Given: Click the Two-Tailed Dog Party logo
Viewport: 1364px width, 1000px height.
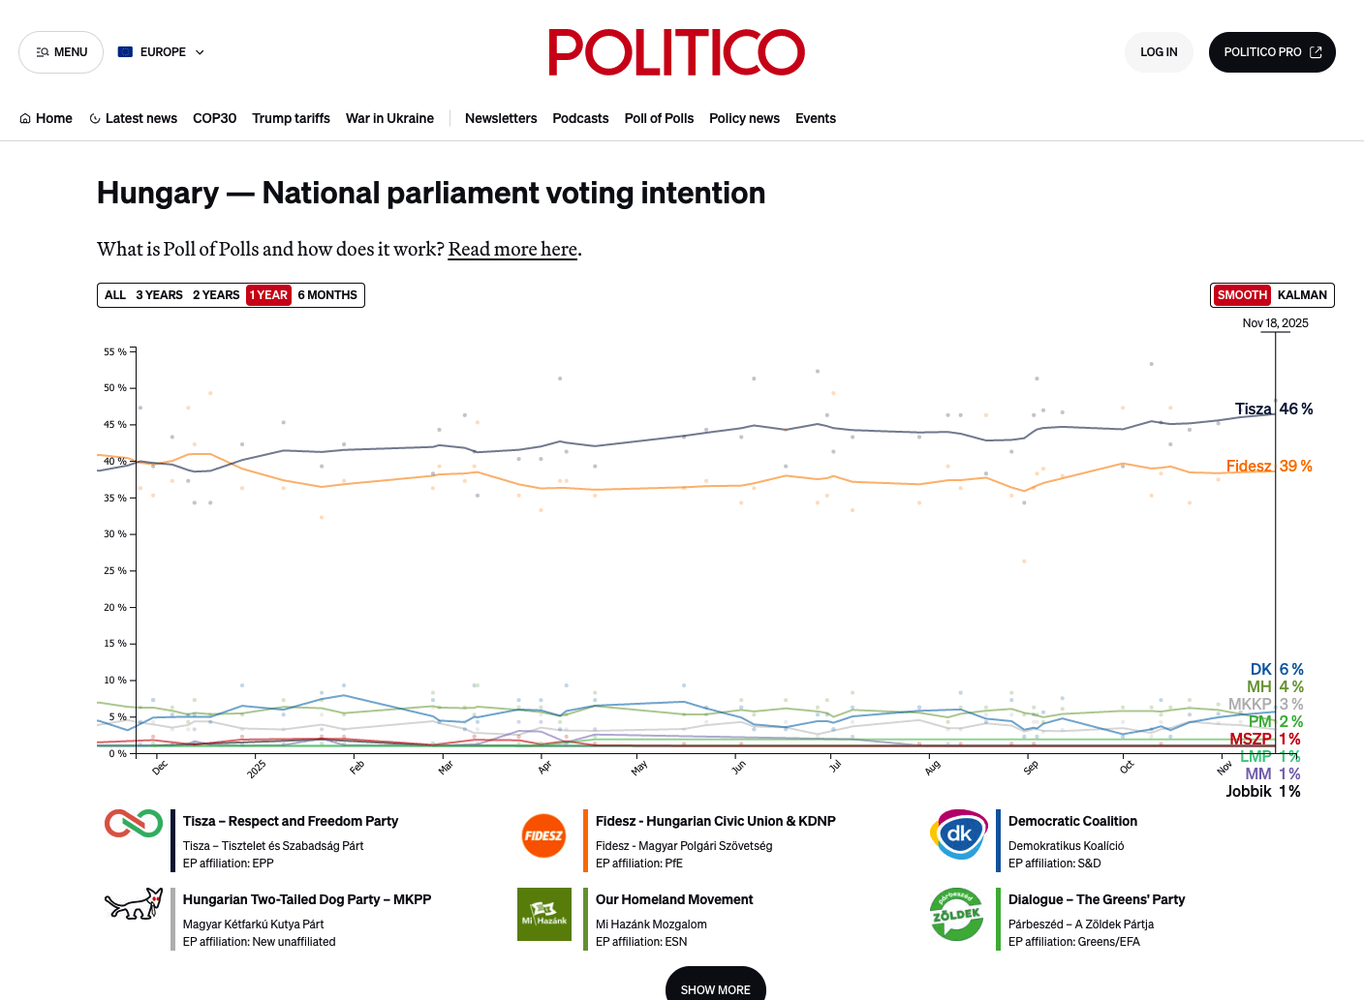Looking at the screenshot, I should tap(134, 904).
